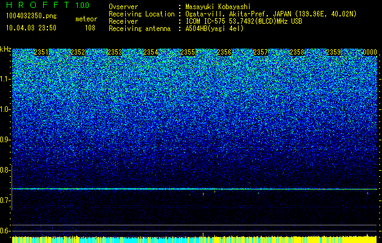Click the meteor echo dot below 2355
This screenshot has width=382, height=243.
pyautogui.click(x=203, y=194)
